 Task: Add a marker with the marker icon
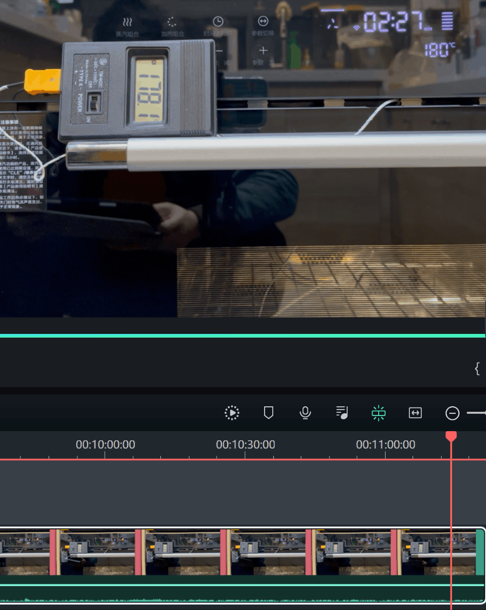(268, 413)
